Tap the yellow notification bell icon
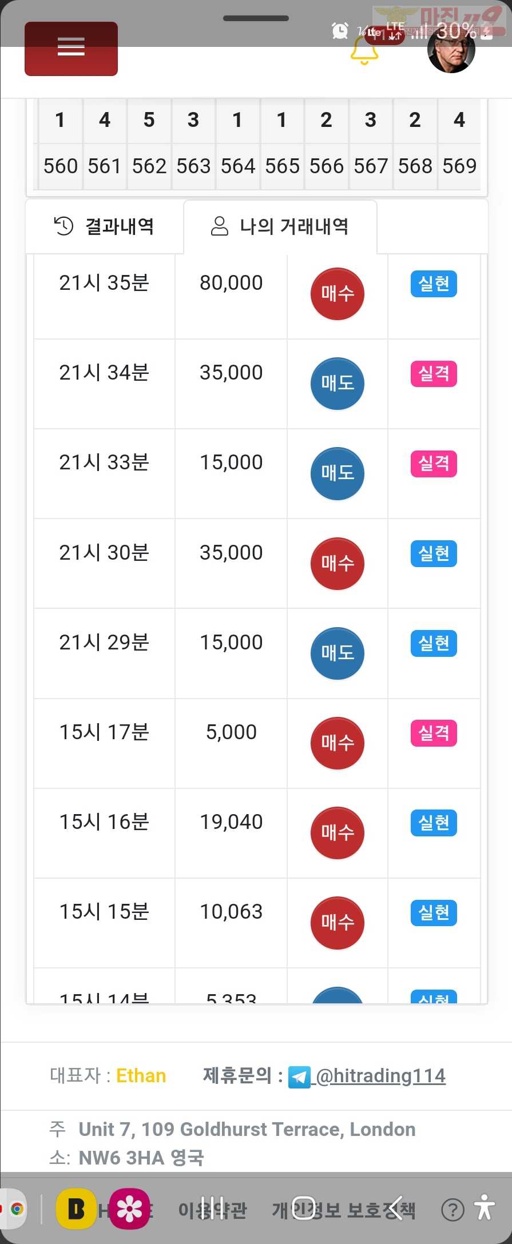The image size is (512, 1244). pos(364,51)
